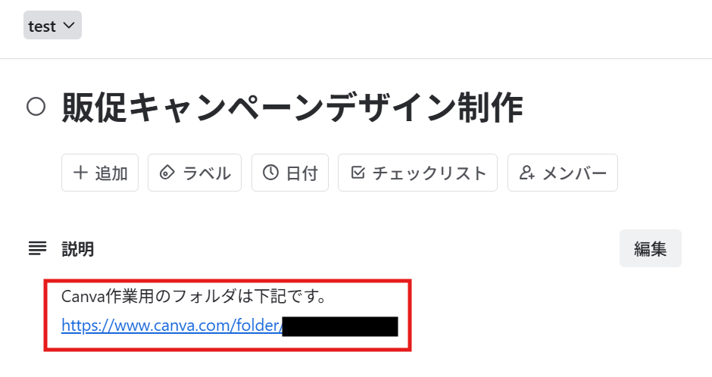Edit the description using 編集 button
This screenshot has width=712, height=377.
click(650, 248)
